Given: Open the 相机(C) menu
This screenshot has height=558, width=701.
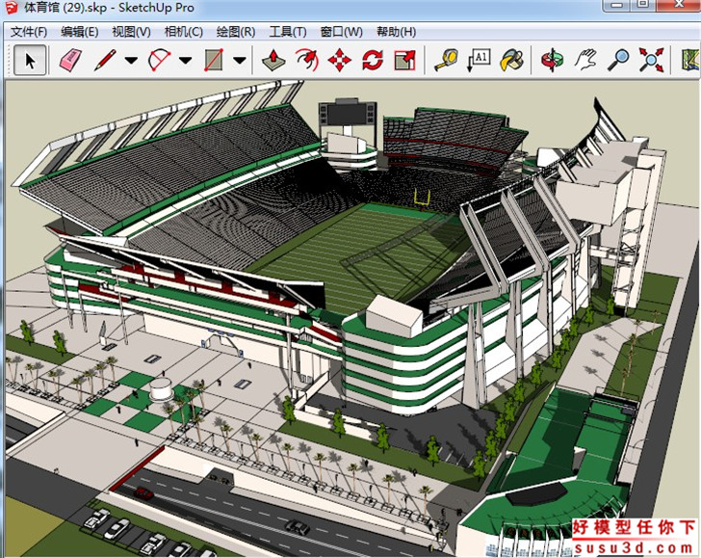Looking at the screenshot, I should click(183, 32).
